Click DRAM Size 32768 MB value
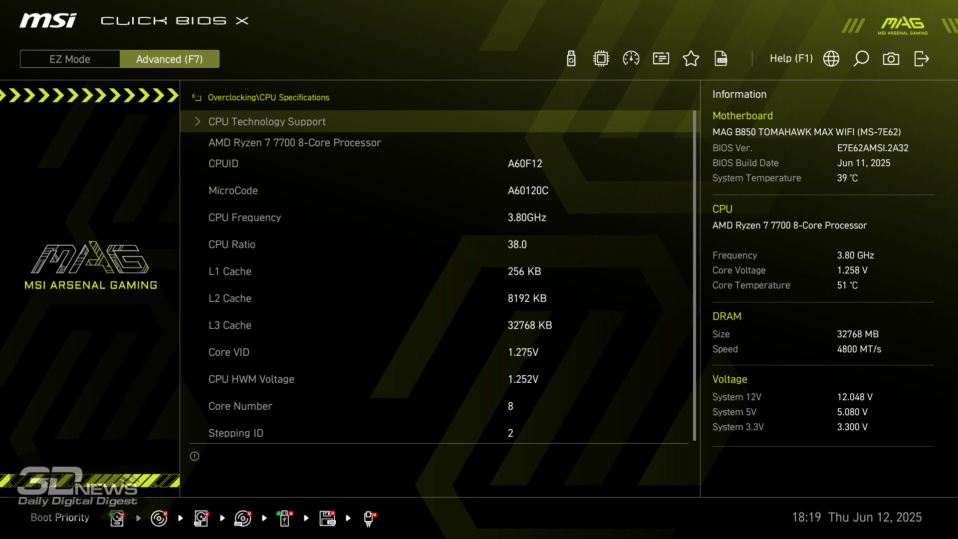958x539 pixels. 858,334
